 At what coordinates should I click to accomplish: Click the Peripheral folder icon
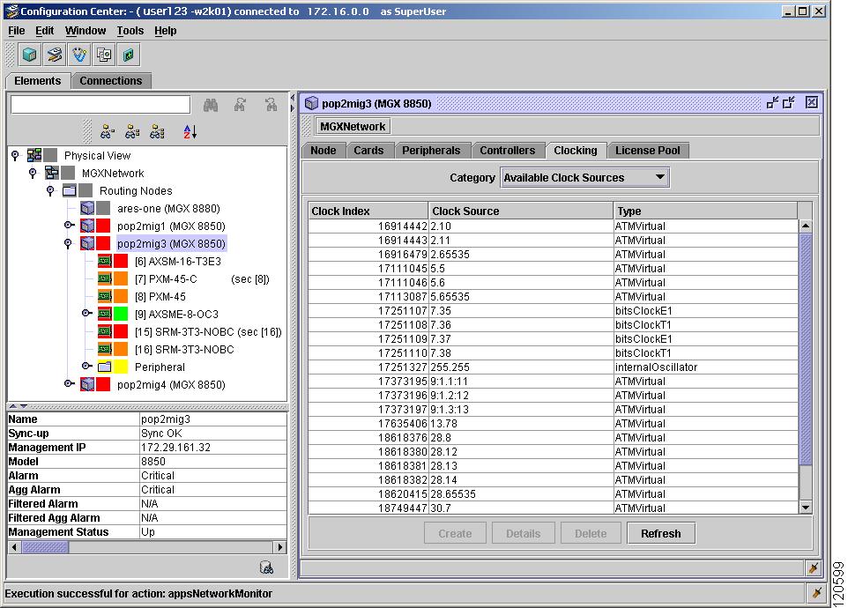click(105, 367)
